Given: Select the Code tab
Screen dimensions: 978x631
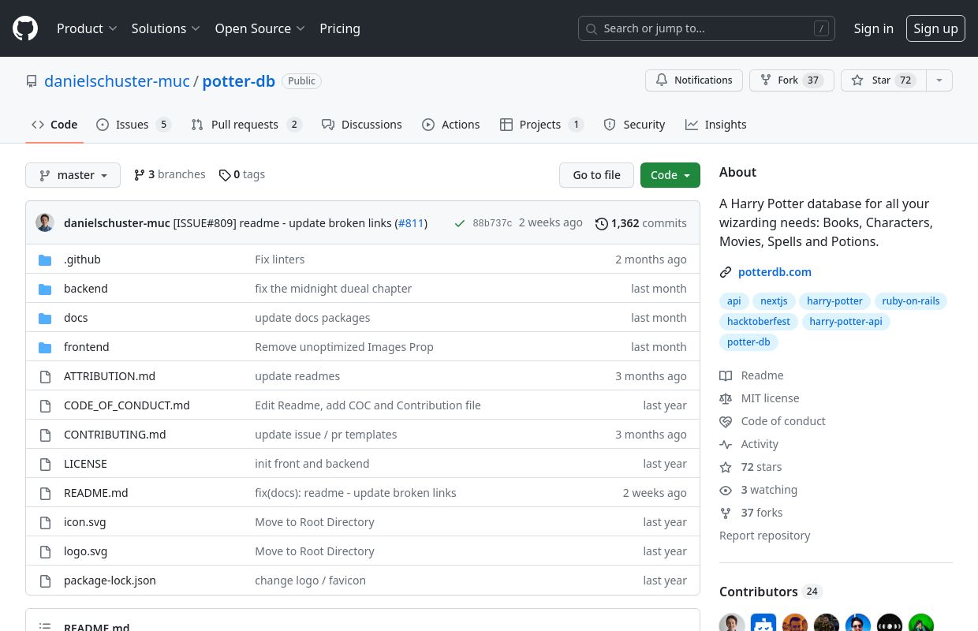Looking at the screenshot, I should [x=54, y=125].
